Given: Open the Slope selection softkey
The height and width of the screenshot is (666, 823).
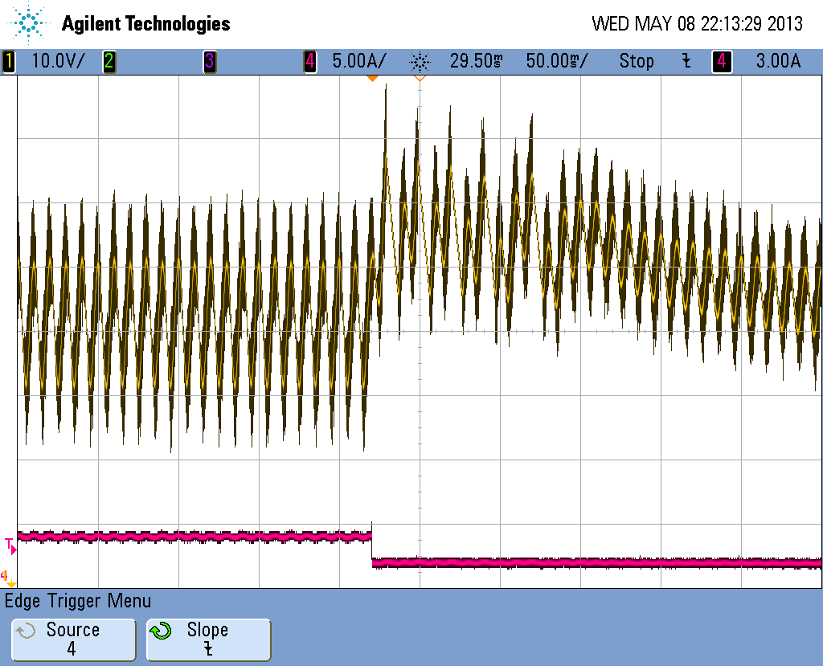Looking at the screenshot, I should pyautogui.click(x=208, y=639).
